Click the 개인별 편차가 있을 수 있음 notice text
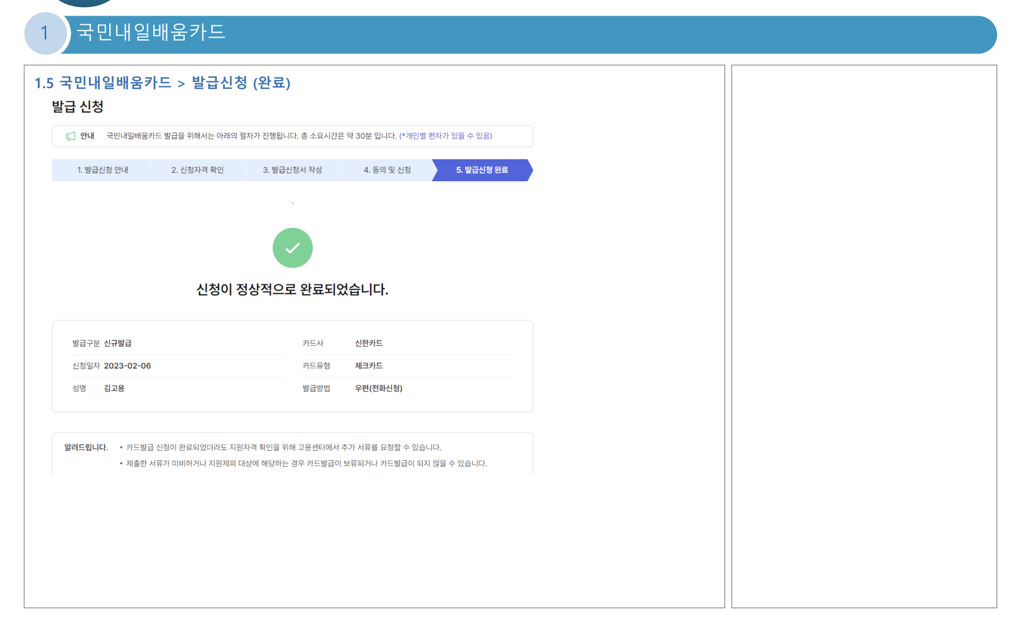Screen dimensions: 1023x629 click(446, 136)
